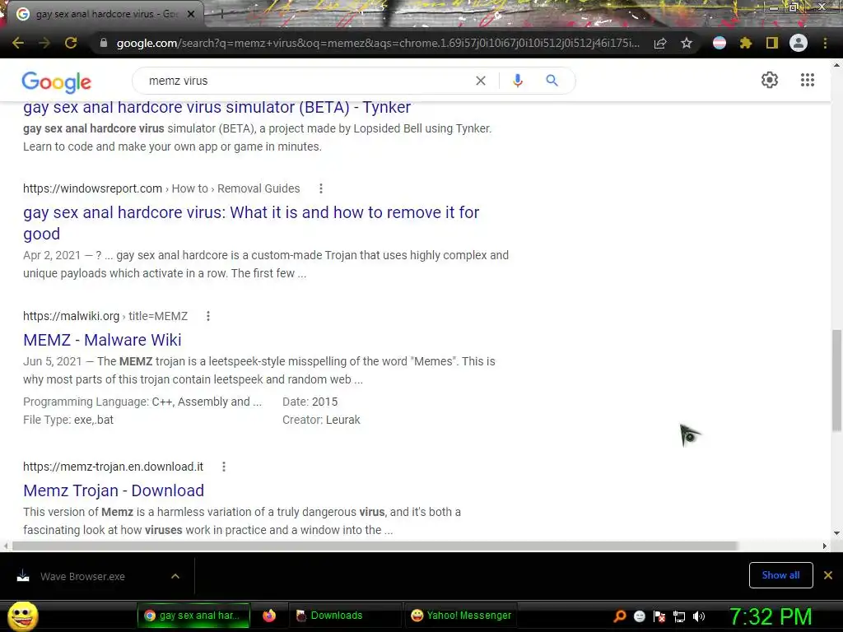The image size is (843, 632).
Task: Submit search with the magnifier icon
Action: pos(552,81)
